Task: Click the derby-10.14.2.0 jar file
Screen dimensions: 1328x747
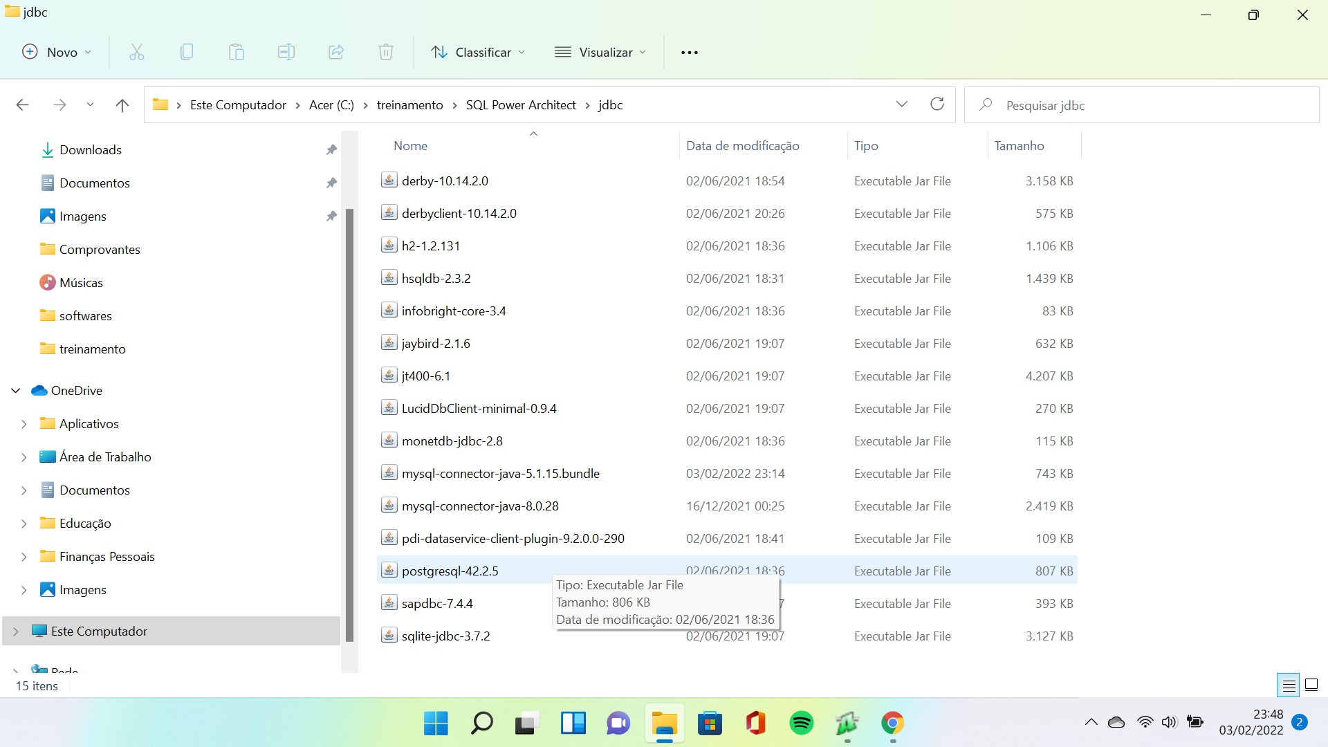Action: [445, 180]
